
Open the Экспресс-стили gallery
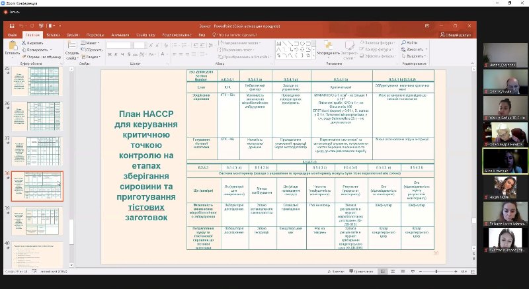349,49
